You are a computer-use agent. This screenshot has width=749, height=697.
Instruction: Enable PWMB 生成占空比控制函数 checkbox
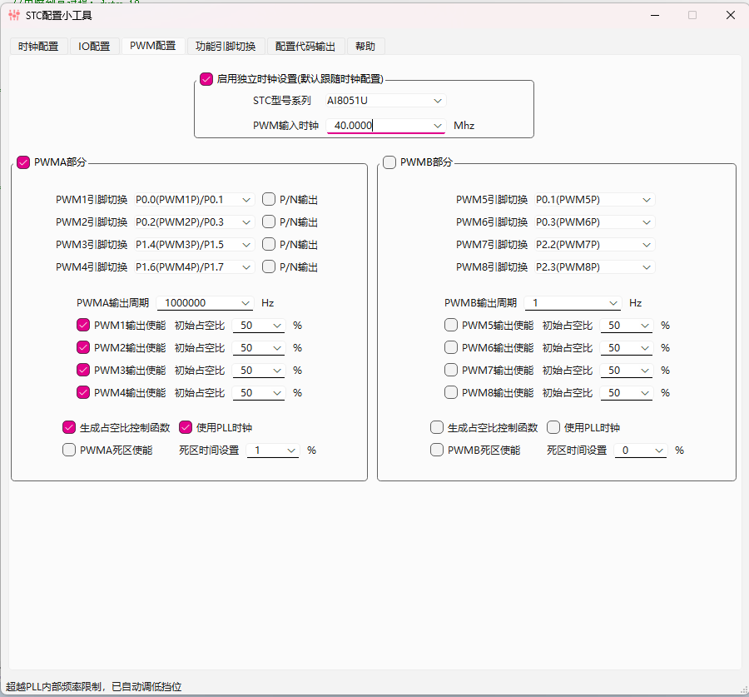437,428
